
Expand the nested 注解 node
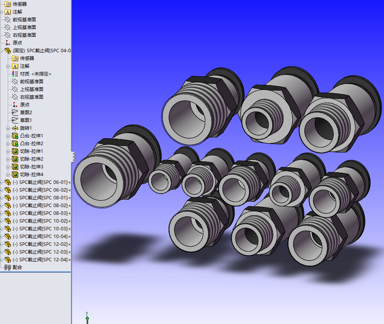point(8,66)
